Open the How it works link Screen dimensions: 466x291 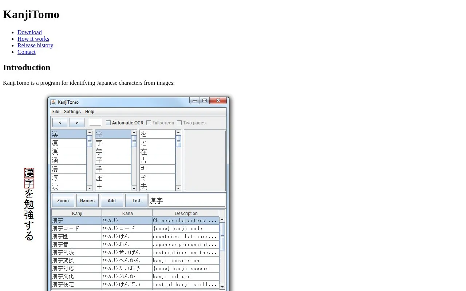click(x=33, y=39)
